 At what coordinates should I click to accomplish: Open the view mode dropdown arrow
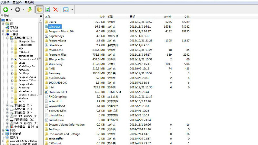point(72,10)
